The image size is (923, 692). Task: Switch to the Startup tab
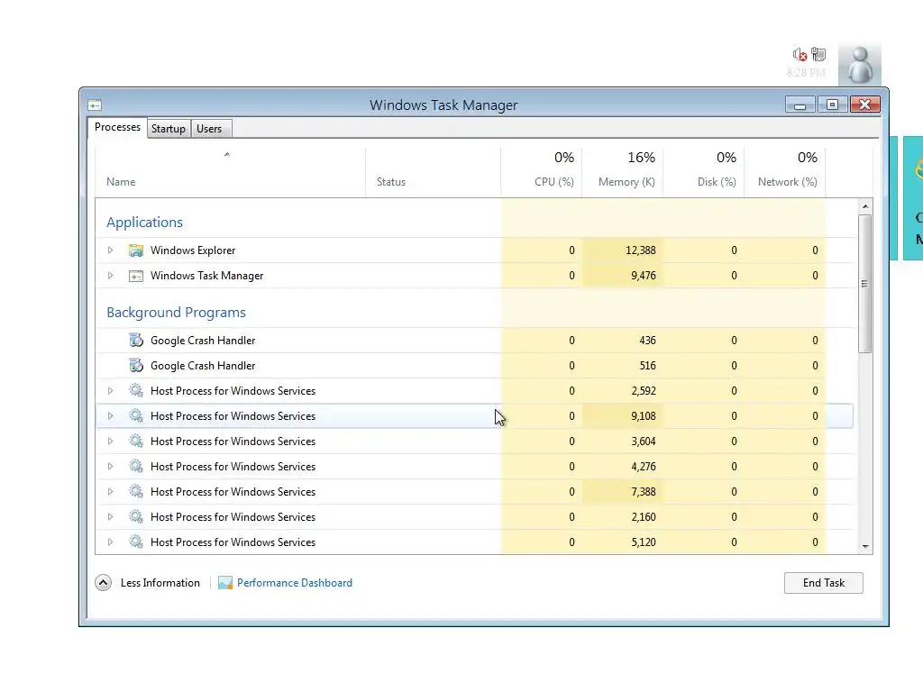click(169, 129)
